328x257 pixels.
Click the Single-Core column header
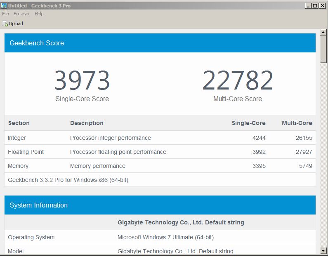pos(248,123)
